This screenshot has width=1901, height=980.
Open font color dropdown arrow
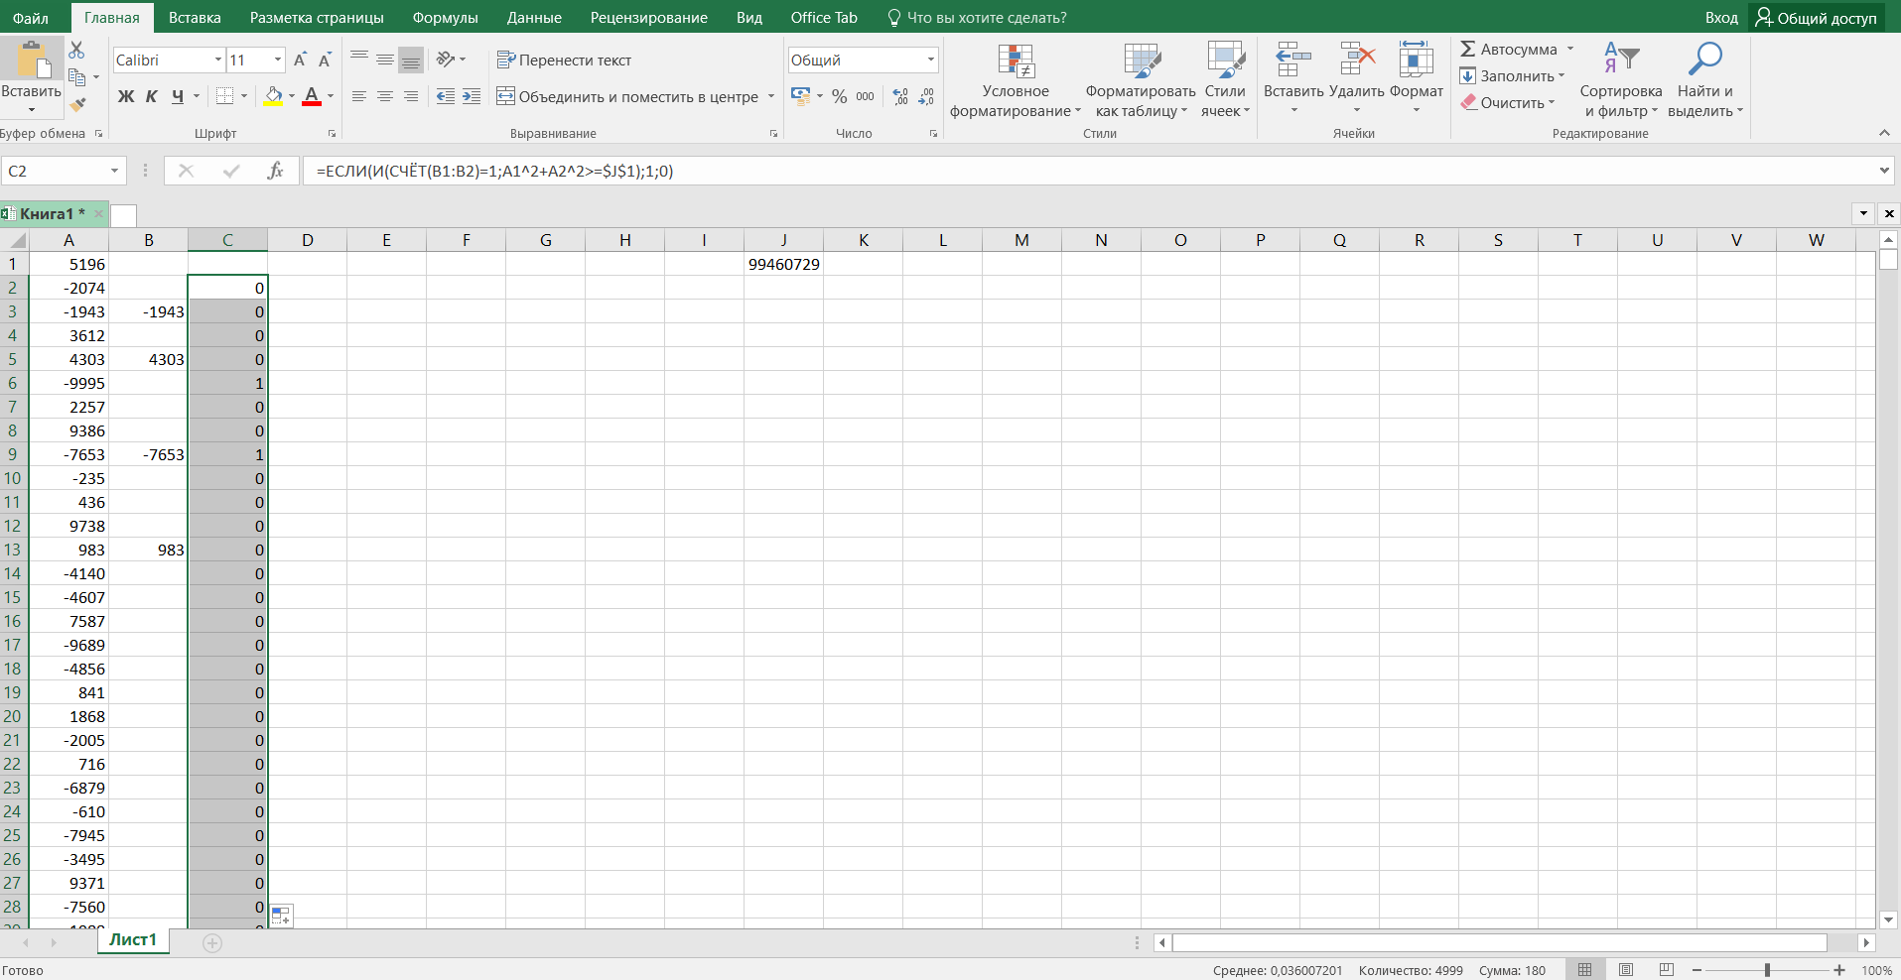pyautogui.click(x=331, y=96)
